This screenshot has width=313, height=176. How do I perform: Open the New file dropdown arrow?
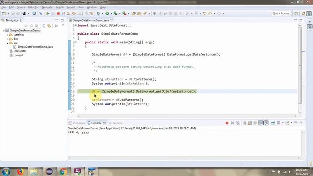click(x=8, y=13)
